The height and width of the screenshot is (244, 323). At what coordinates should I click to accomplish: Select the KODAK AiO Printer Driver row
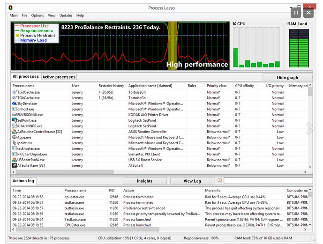(x=160, y=115)
